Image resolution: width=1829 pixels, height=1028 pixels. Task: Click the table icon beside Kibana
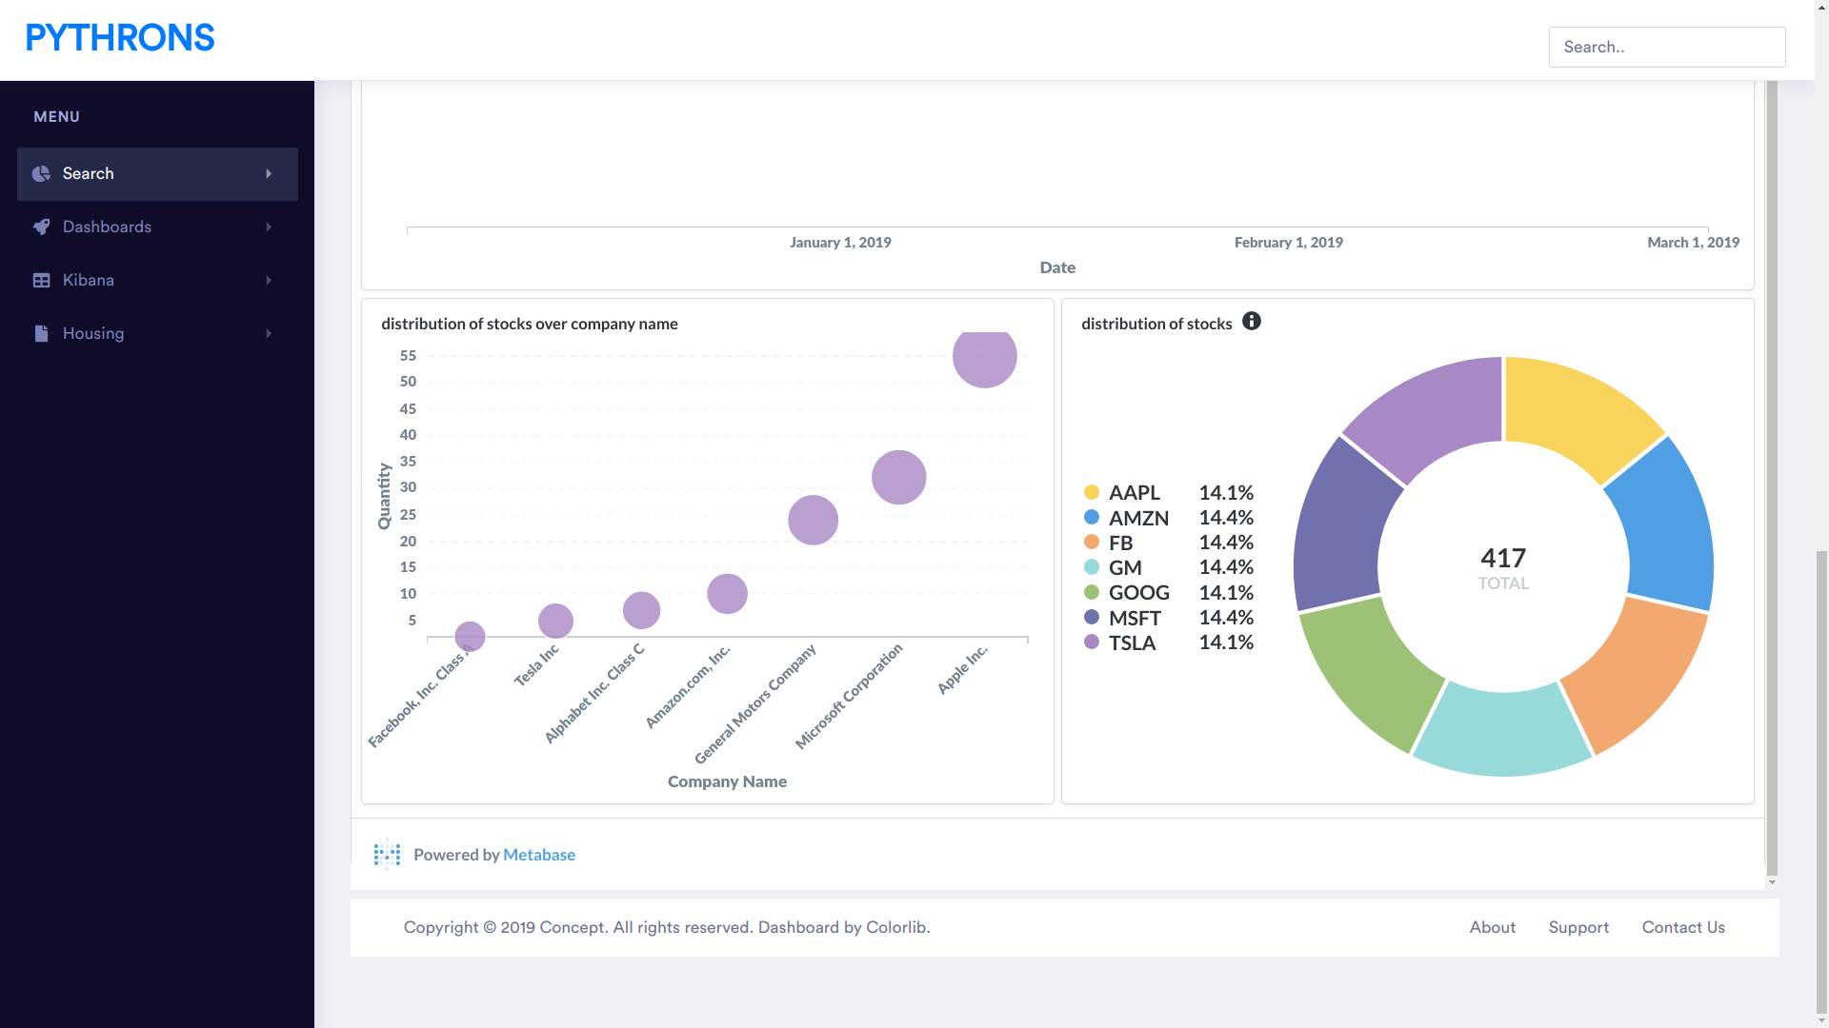pos(41,280)
